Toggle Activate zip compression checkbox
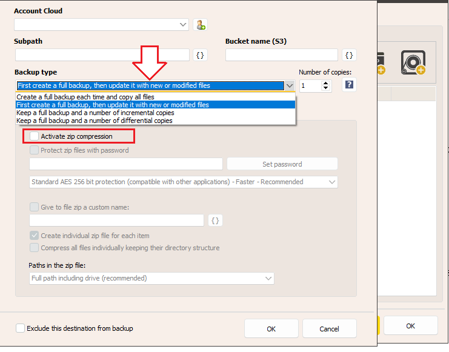The width and height of the screenshot is (449, 352). 34,136
